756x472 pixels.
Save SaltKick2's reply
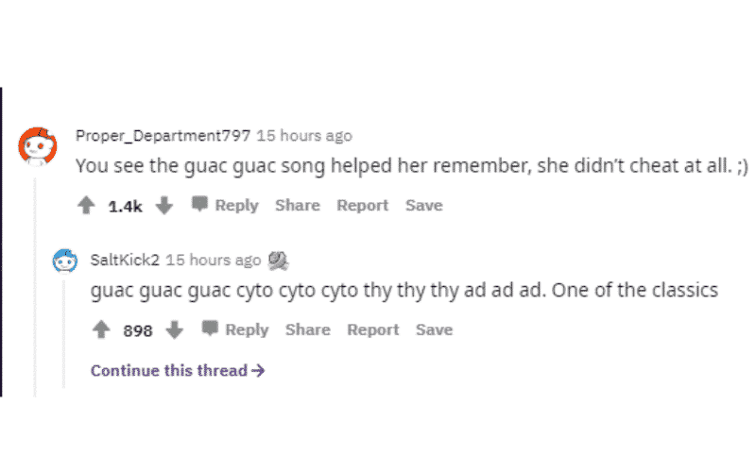pos(434,329)
